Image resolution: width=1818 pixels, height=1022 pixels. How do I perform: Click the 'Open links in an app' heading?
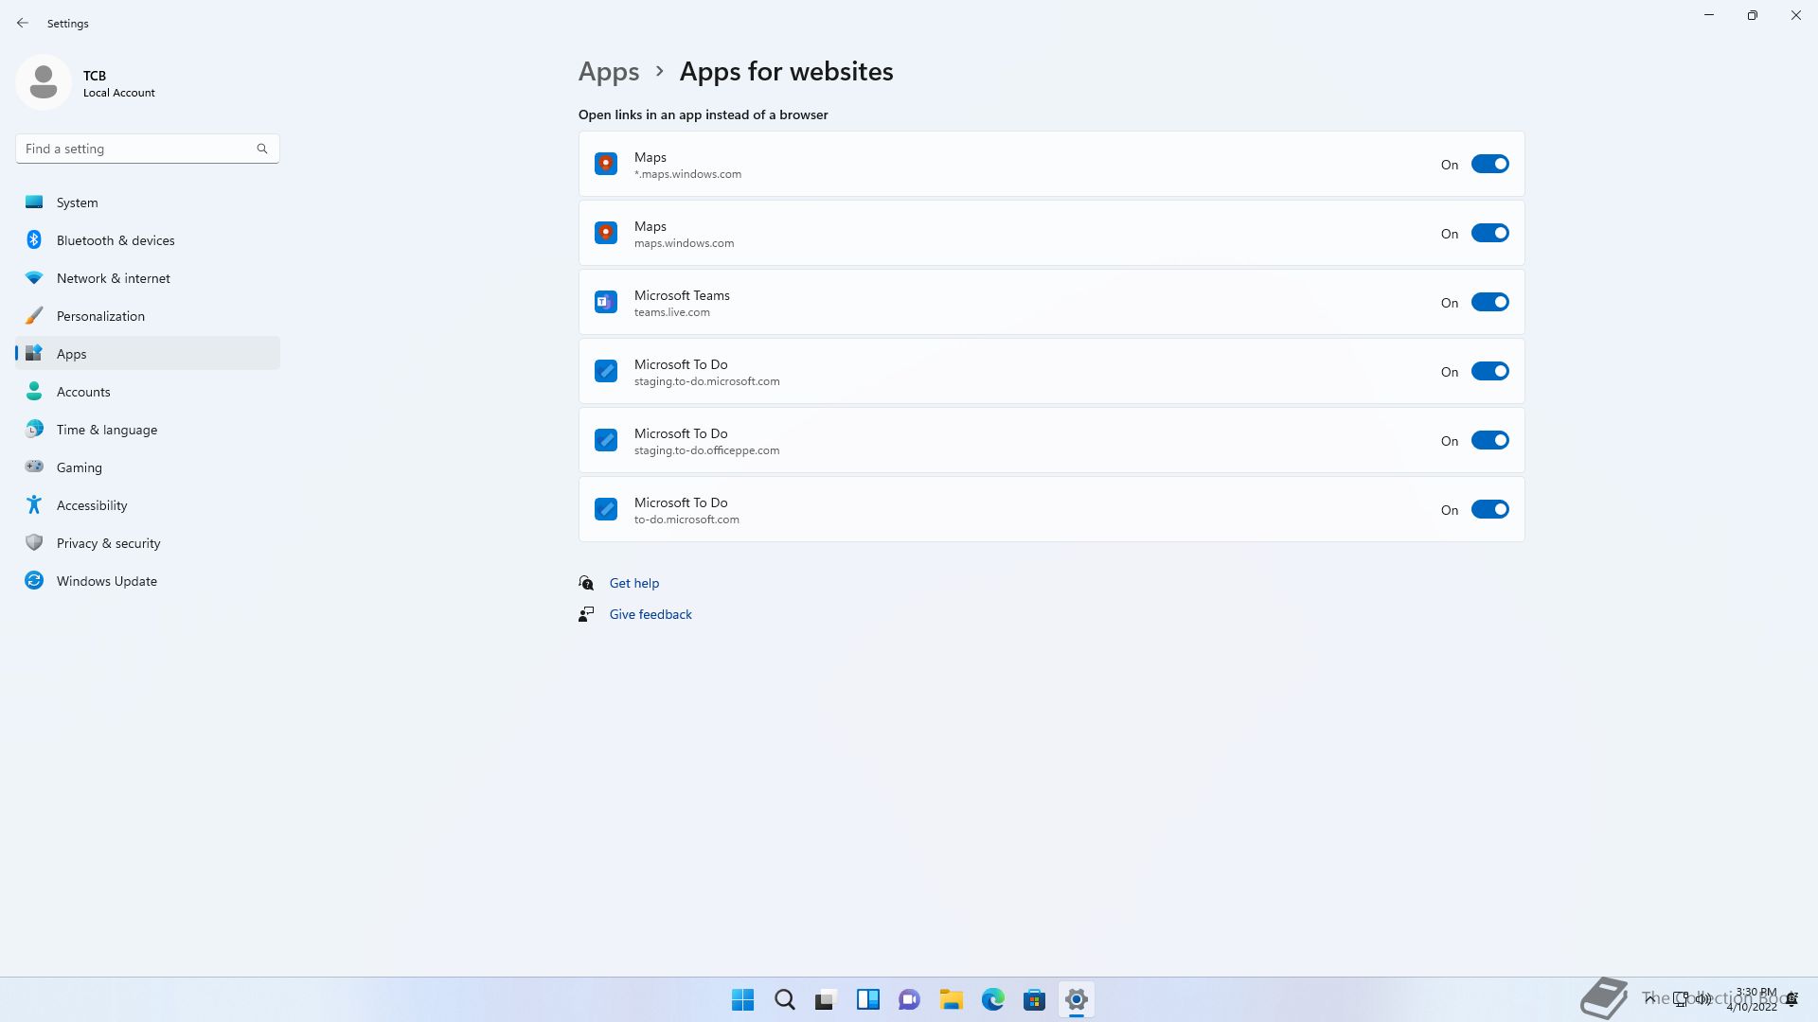point(704,115)
